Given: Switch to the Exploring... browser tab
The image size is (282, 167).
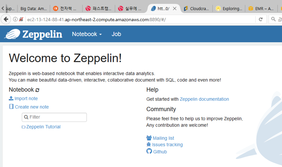Looking at the screenshot, I should click(x=229, y=8).
